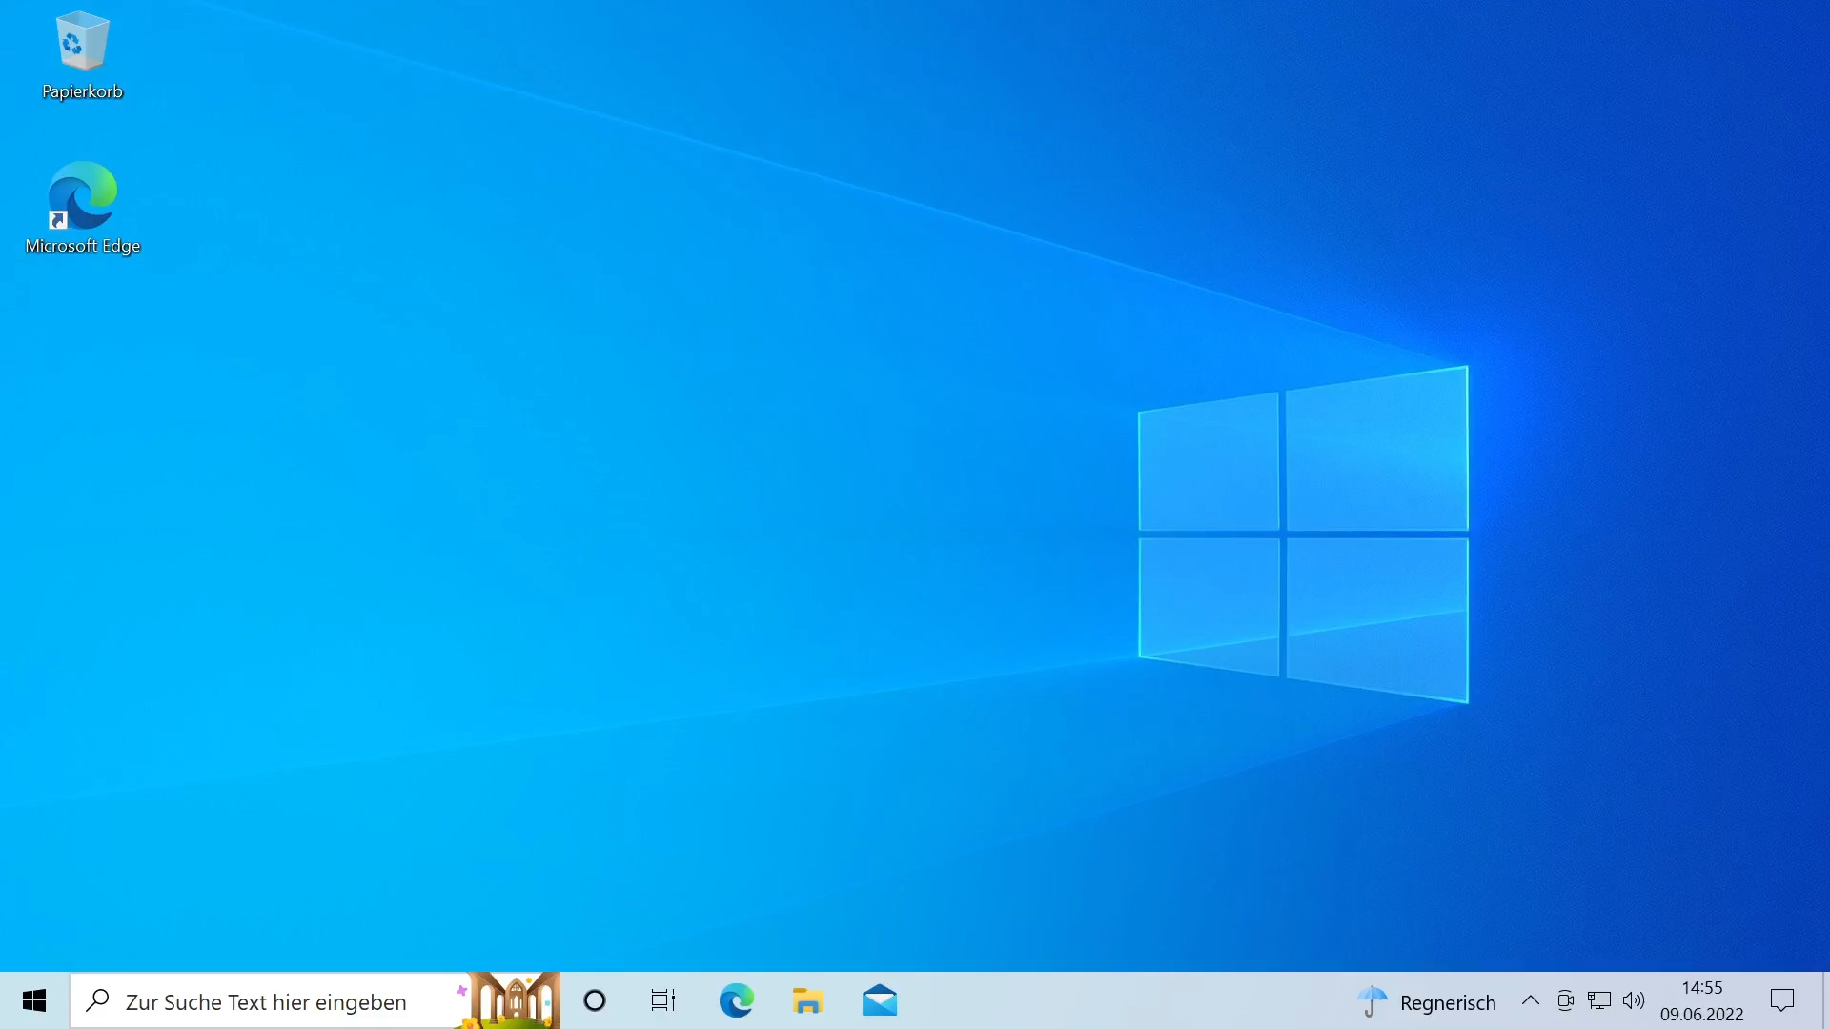This screenshot has width=1830, height=1029.
Task: Open calendar via clock showing 14:55
Action: (x=1701, y=1000)
